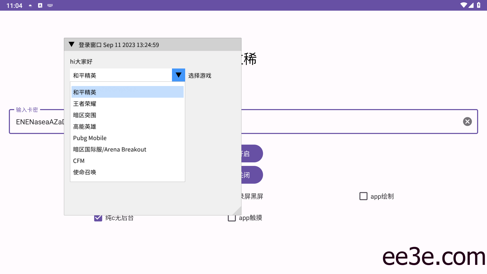The height and width of the screenshot is (274, 487).
Task: Enable the app触摸 checkbox
Action: click(x=231, y=218)
